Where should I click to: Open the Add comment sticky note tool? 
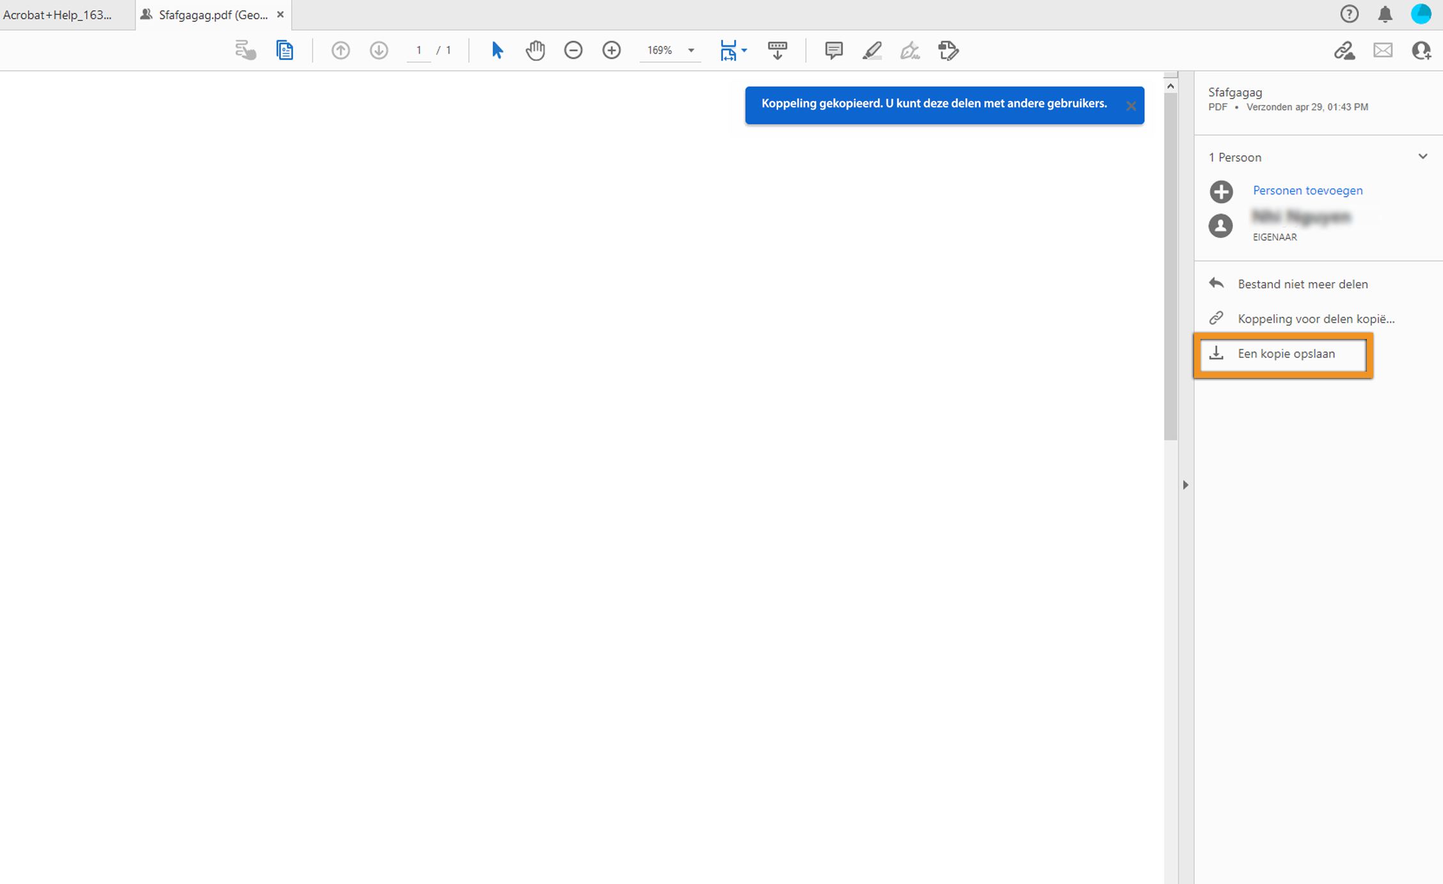(833, 50)
